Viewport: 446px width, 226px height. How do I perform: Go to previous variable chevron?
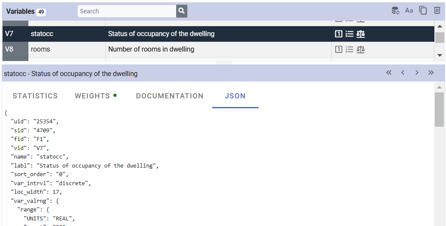(x=403, y=73)
